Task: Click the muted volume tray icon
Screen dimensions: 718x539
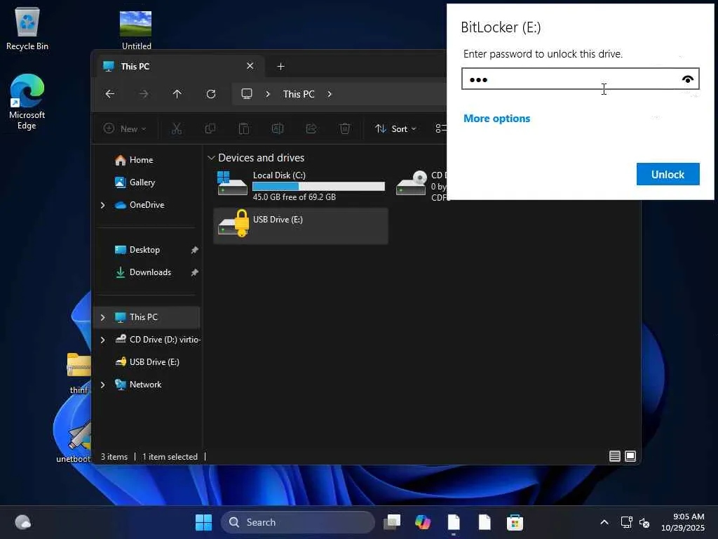Action: click(x=644, y=522)
